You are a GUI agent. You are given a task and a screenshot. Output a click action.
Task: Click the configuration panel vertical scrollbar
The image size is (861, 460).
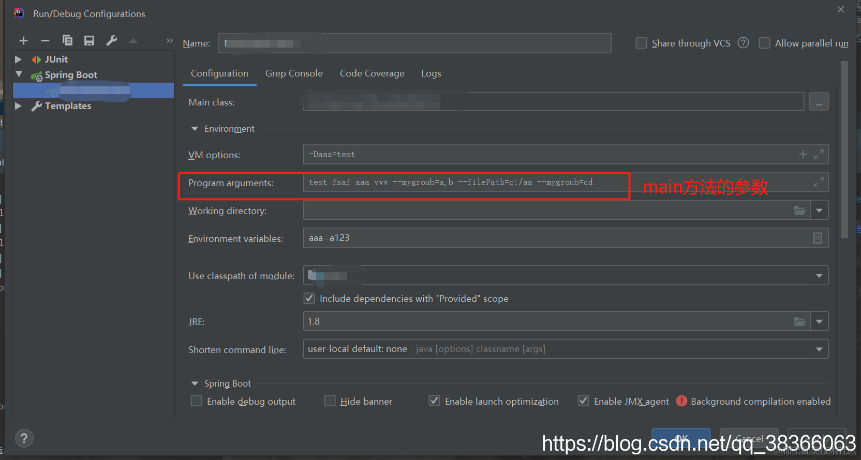tap(844, 150)
